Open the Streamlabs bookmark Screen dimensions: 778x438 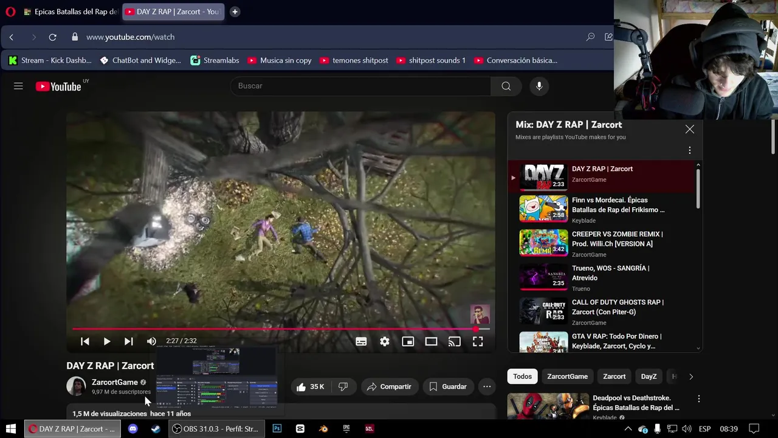[215, 60]
